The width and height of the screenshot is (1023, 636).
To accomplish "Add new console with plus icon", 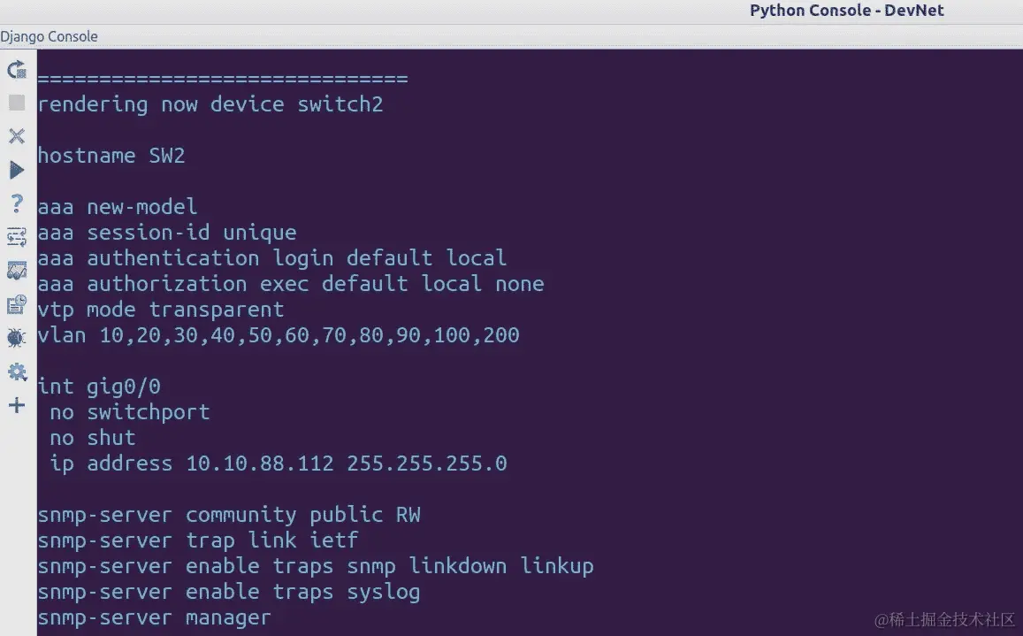I will coord(17,405).
